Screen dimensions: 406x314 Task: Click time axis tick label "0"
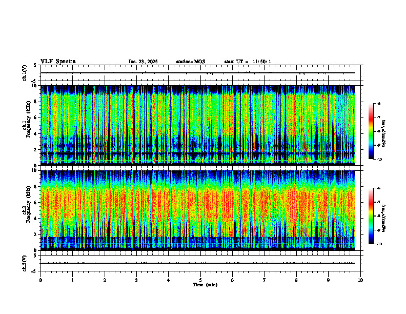coord(40,280)
